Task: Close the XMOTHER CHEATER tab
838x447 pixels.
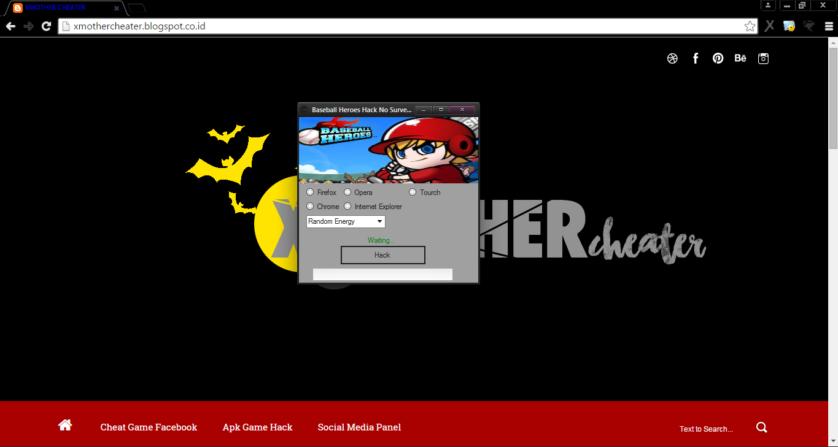Action: 117,9
